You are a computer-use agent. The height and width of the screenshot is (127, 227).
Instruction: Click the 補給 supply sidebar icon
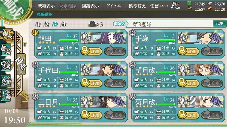[6, 50]
